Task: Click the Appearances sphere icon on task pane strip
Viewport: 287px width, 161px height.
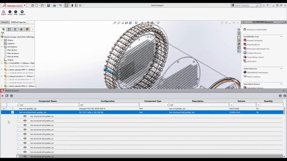Action: click(239, 44)
